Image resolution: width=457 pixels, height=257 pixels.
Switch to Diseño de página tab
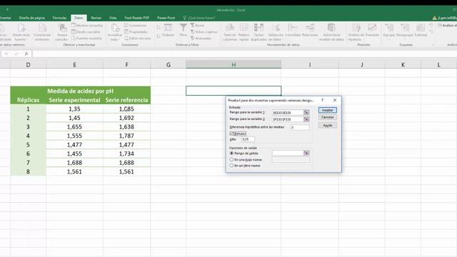[31, 18]
